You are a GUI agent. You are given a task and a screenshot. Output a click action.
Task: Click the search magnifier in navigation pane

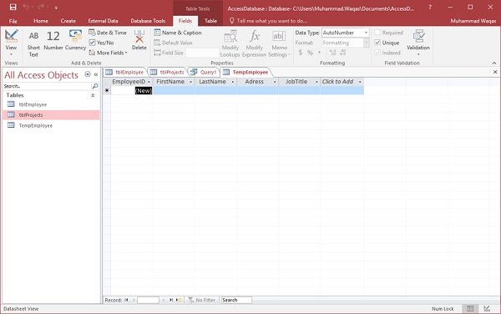(95, 86)
